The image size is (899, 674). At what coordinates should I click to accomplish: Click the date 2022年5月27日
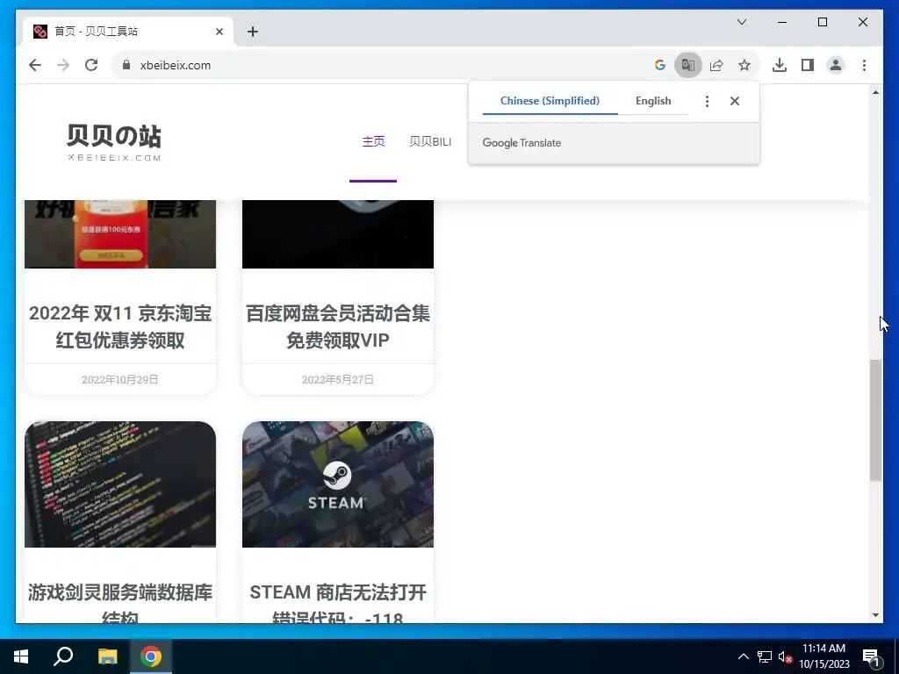point(338,379)
